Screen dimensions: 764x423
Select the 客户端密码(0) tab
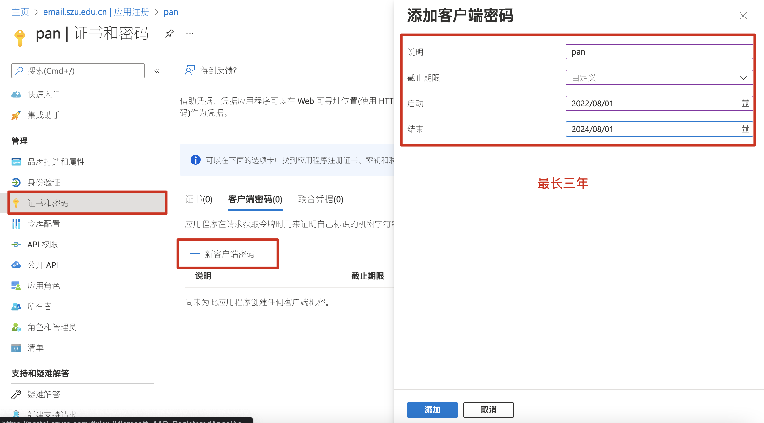tap(255, 199)
